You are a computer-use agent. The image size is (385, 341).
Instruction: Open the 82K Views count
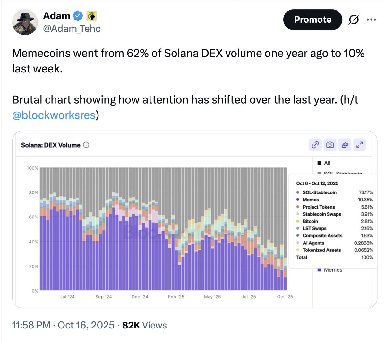tap(144, 325)
